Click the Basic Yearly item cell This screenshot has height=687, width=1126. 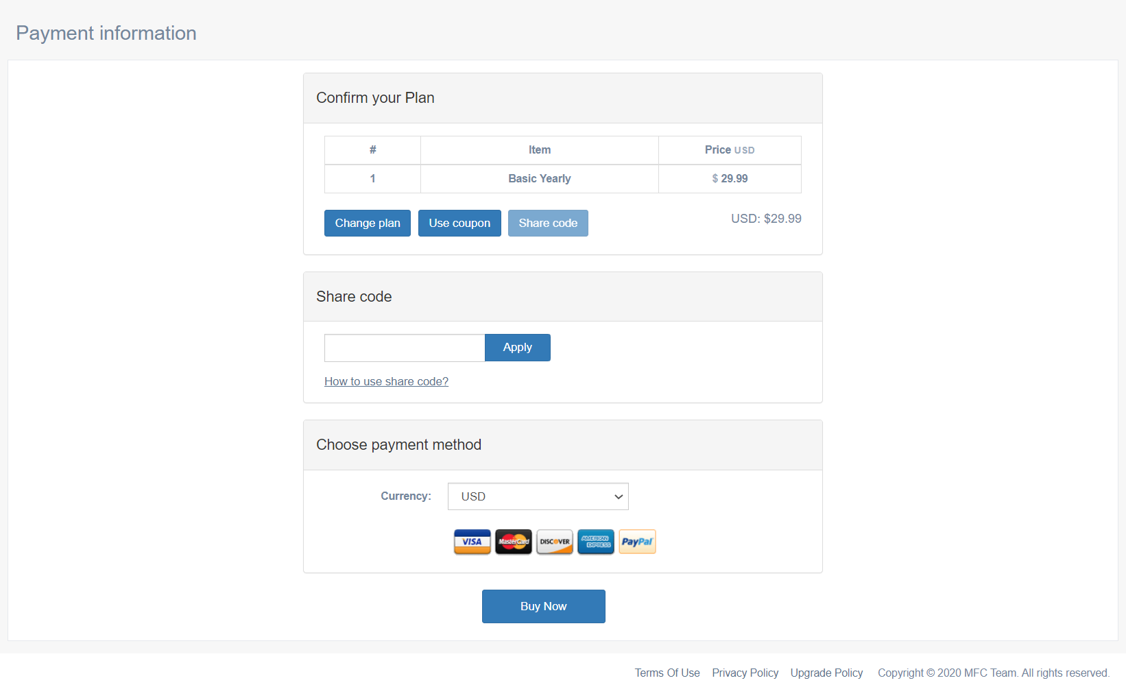click(x=540, y=179)
